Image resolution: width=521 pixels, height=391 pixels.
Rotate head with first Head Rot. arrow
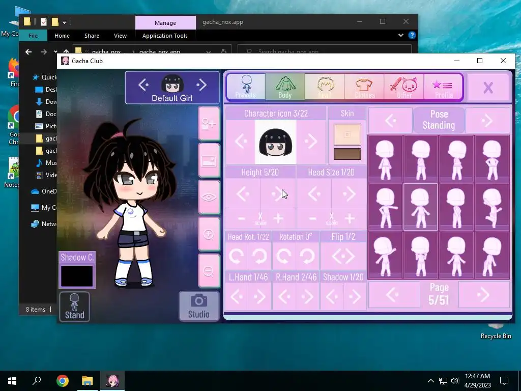point(236,256)
